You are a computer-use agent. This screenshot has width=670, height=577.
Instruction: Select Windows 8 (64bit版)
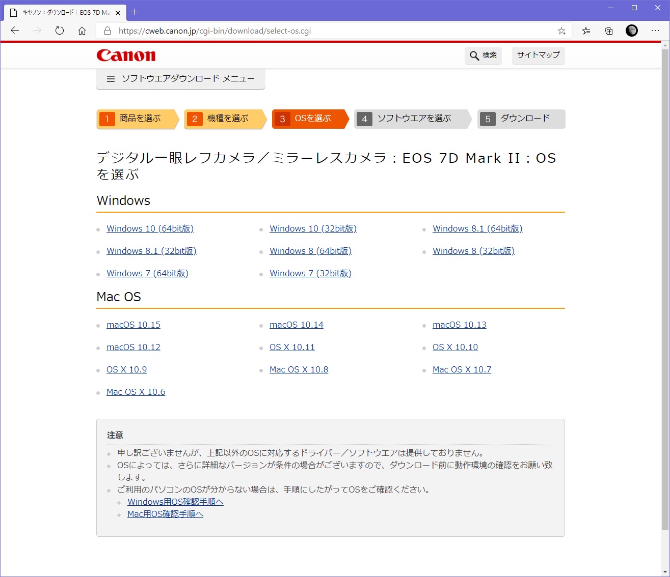click(x=310, y=251)
